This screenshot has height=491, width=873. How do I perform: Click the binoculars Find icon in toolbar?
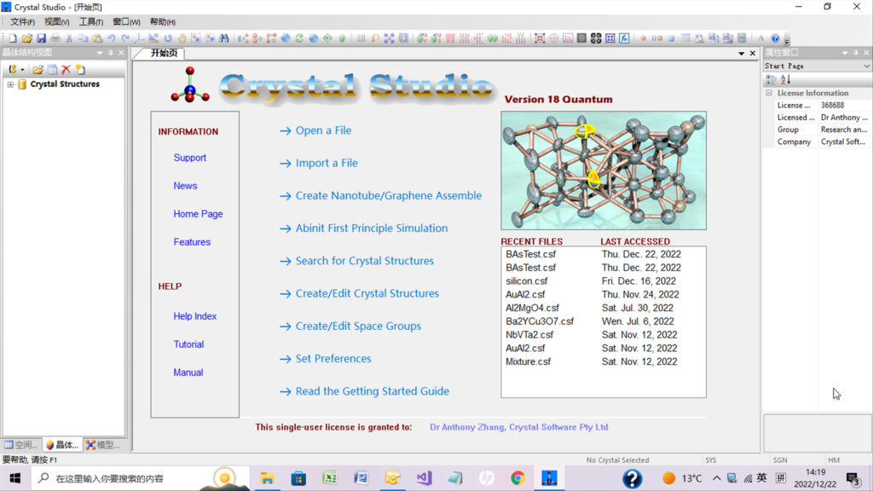pos(224,38)
